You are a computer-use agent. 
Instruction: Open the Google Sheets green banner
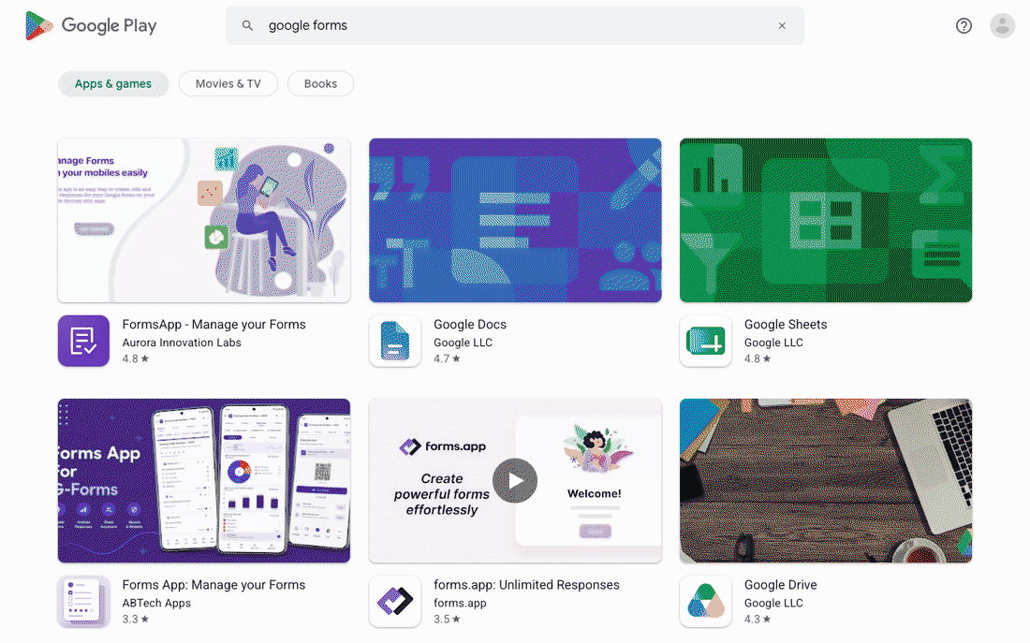point(826,220)
